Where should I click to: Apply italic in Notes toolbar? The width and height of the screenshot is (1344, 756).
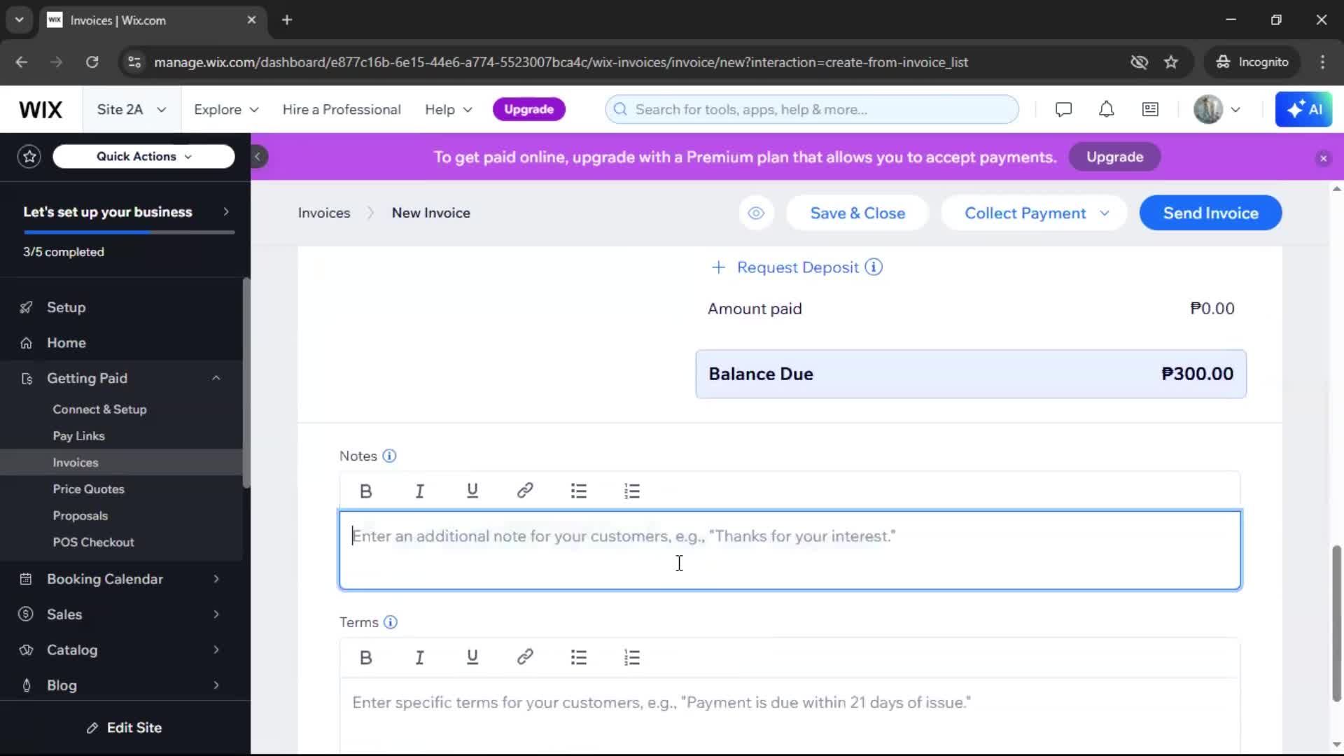pyautogui.click(x=419, y=491)
